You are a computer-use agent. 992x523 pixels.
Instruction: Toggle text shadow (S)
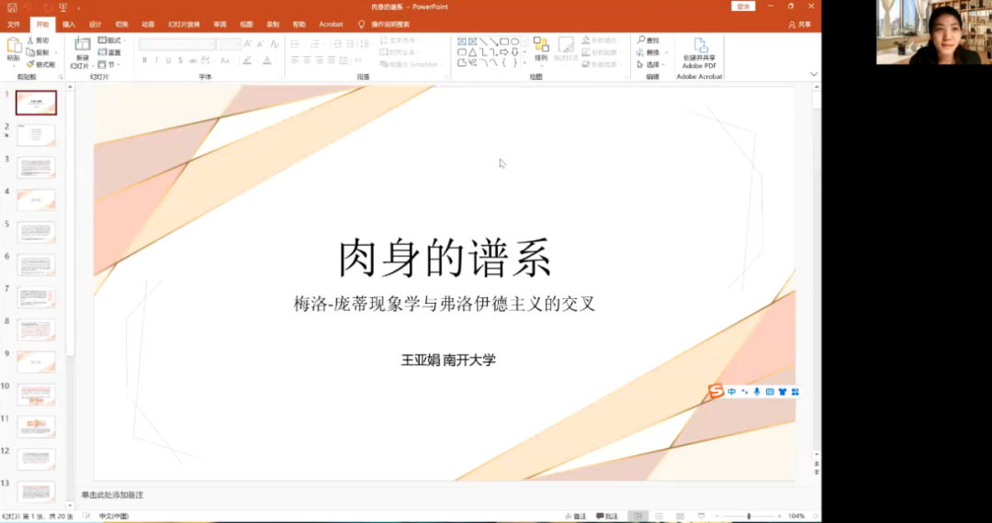pos(180,60)
